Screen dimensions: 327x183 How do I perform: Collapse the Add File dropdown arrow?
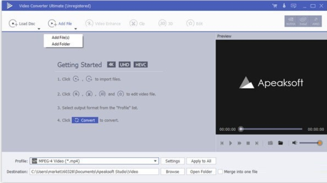pos(76,29)
